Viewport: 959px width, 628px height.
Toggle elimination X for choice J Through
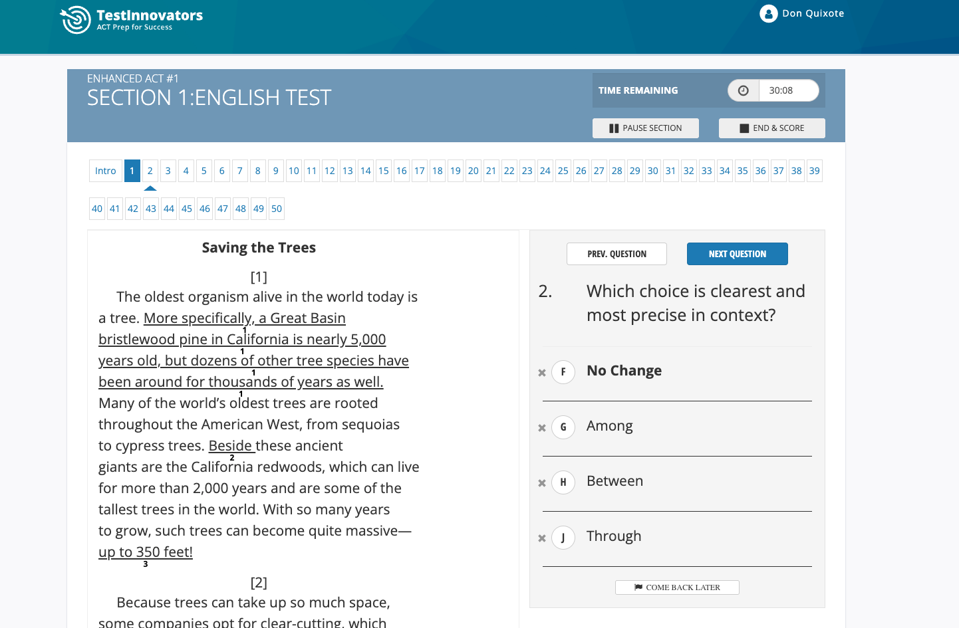tap(542, 538)
